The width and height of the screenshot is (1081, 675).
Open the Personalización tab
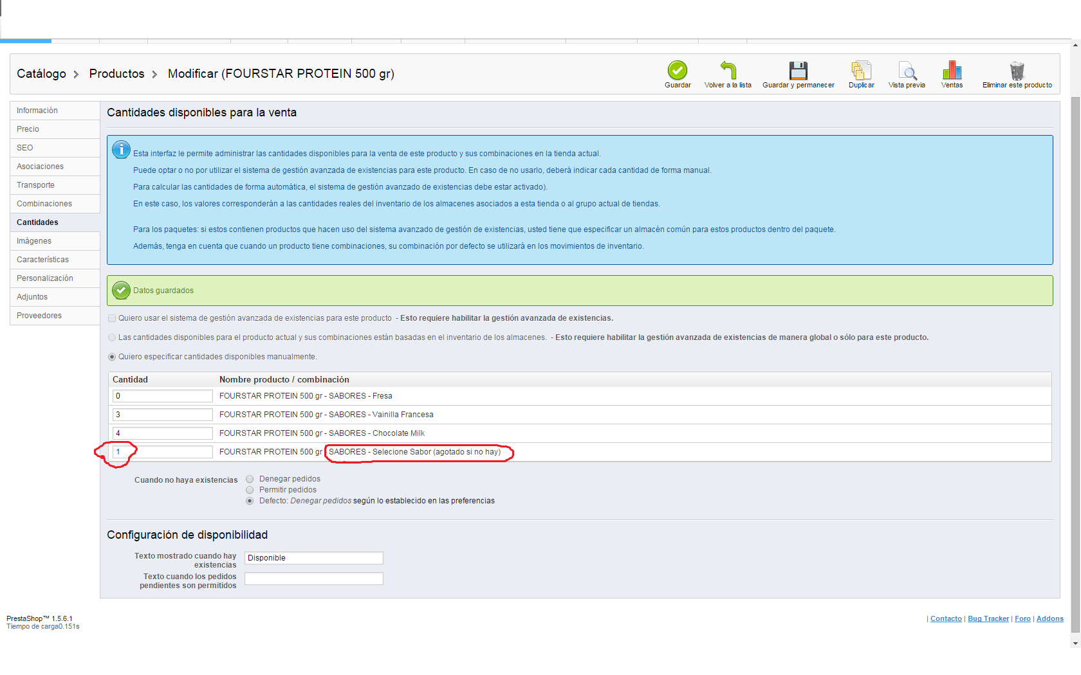coord(55,278)
